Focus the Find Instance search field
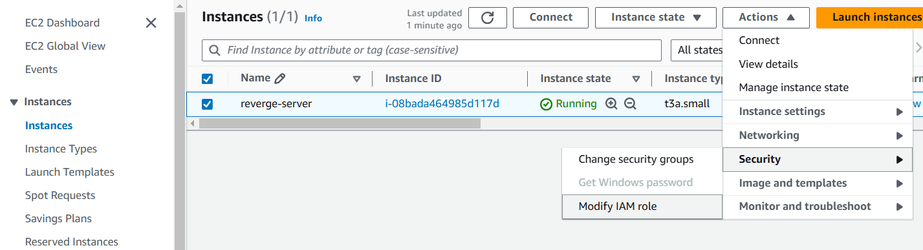This screenshot has height=250, width=923. (x=431, y=50)
